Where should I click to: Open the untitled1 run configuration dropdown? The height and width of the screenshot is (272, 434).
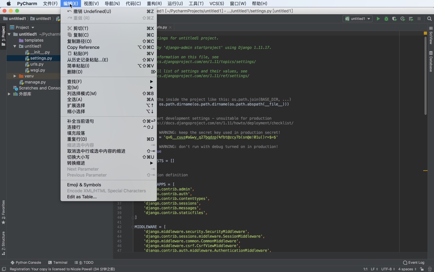(357, 19)
